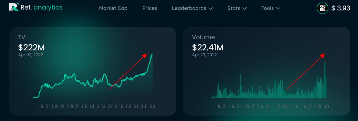The width and height of the screenshot is (358, 121).
Task: Click the Tools chevron arrow
Action: pyautogui.click(x=278, y=8)
